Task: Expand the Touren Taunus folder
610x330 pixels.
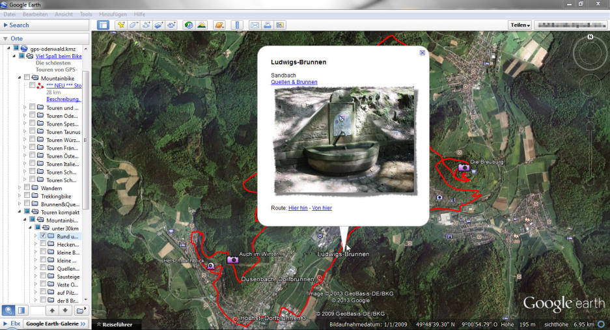Action: pos(25,131)
